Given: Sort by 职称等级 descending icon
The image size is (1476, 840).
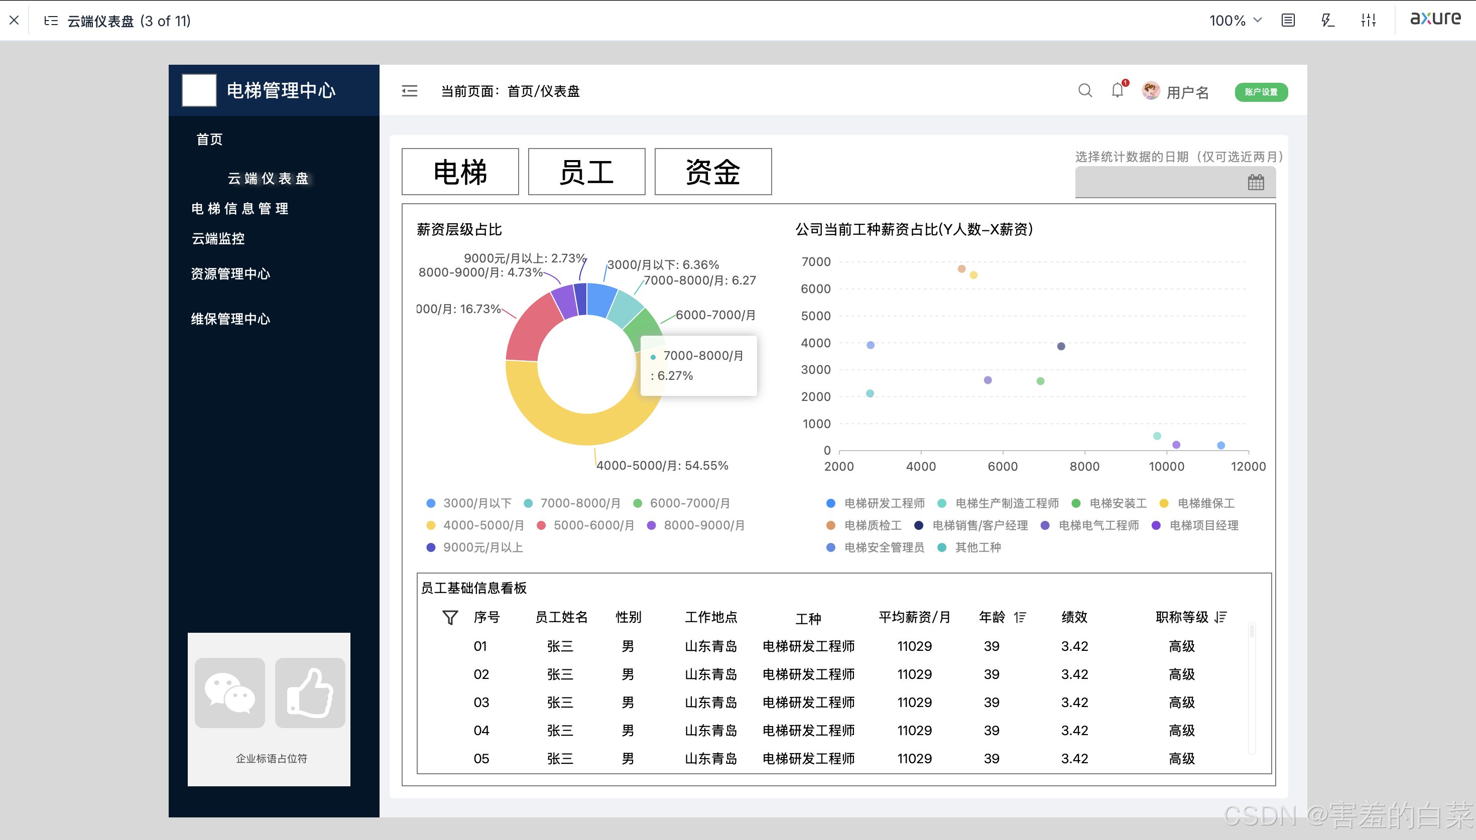Looking at the screenshot, I should 1220,617.
